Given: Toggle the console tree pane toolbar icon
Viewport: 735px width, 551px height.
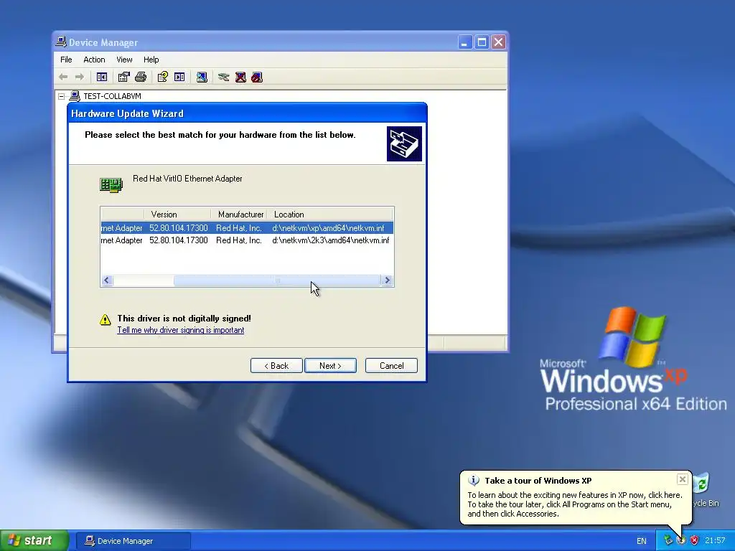Looking at the screenshot, I should click(102, 77).
